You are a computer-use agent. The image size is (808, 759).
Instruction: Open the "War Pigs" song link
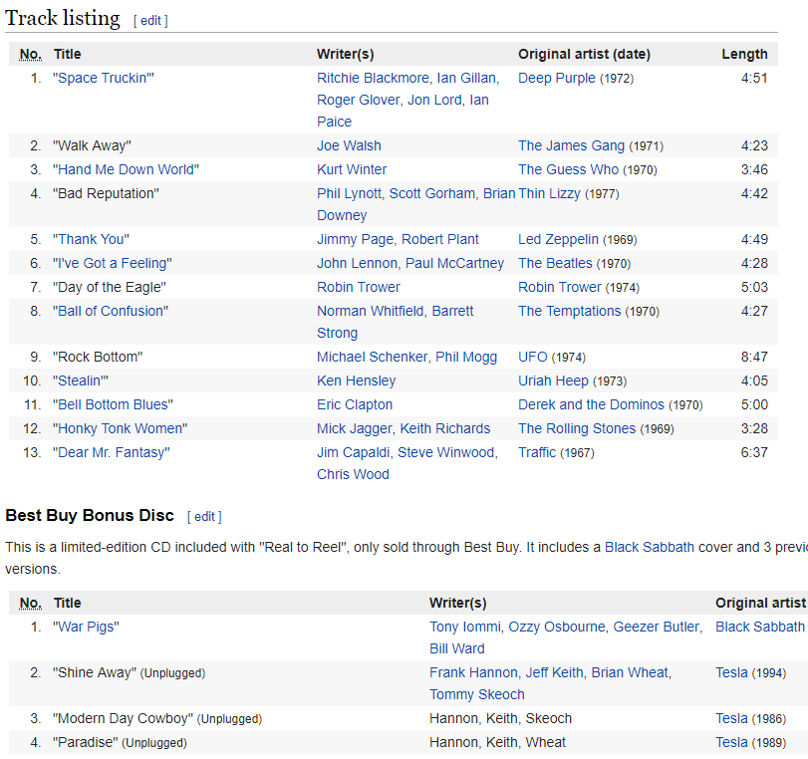[86, 627]
